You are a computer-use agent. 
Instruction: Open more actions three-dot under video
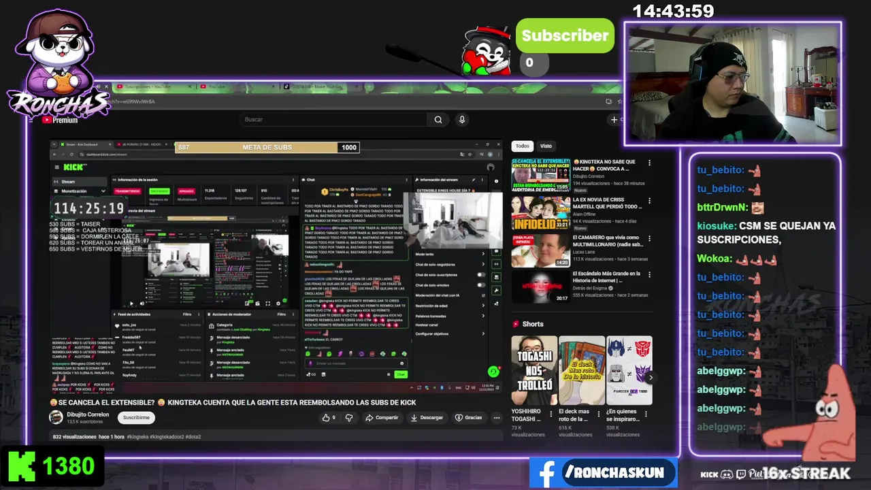[x=497, y=418]
